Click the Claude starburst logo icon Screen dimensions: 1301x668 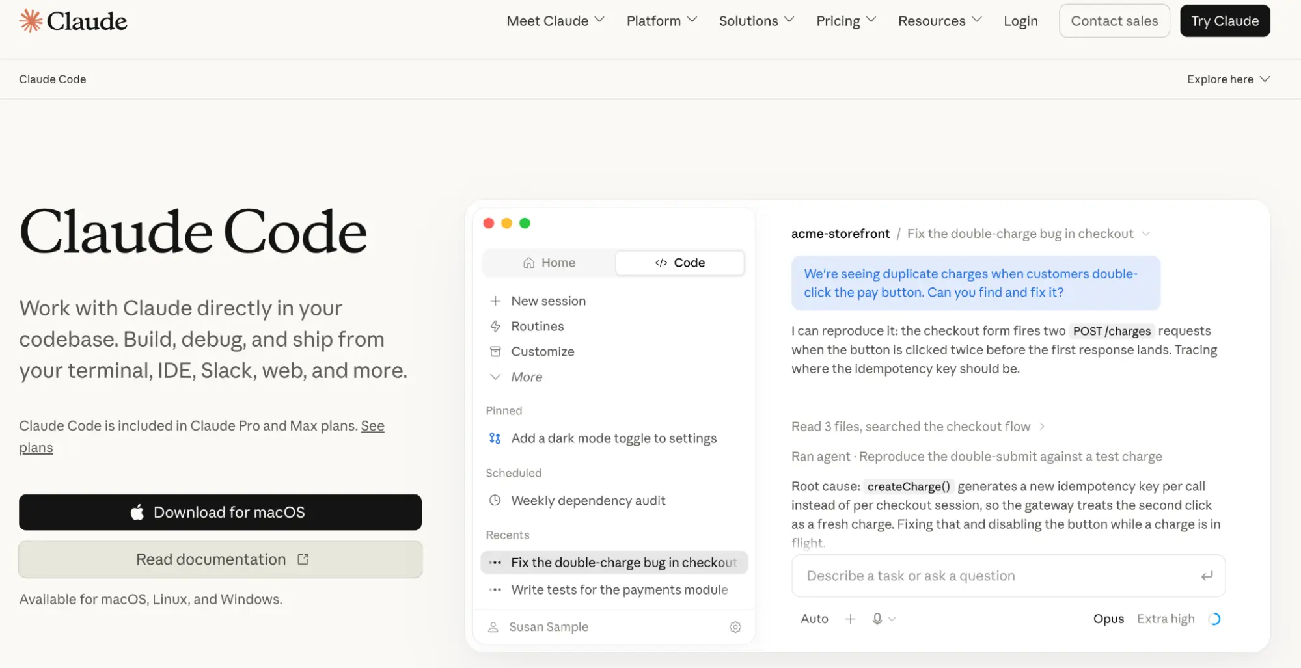(31, 21)
